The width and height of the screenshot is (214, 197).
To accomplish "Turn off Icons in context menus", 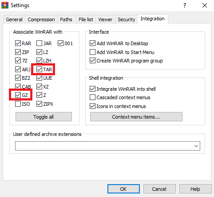I will click(x=92, y=106).
